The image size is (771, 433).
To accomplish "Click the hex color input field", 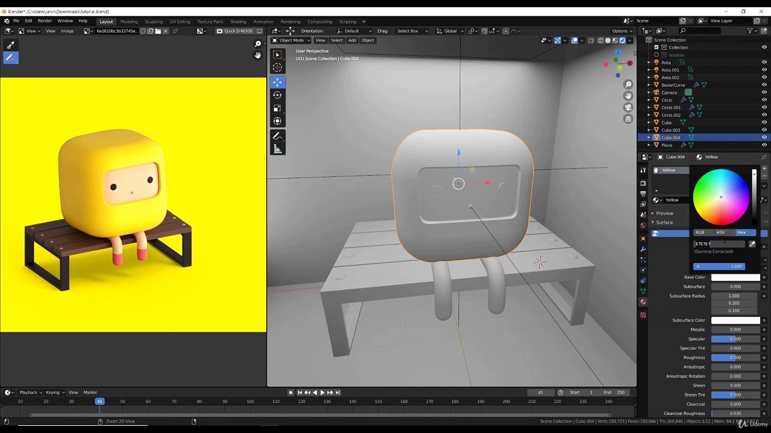I will pyautogui.click(x=719, y=244).
